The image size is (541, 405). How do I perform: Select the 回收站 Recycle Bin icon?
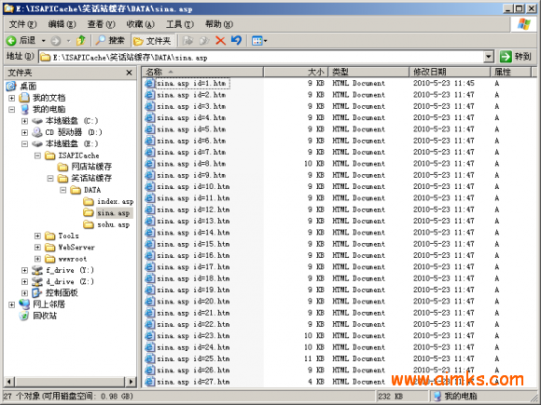point(24,316)
